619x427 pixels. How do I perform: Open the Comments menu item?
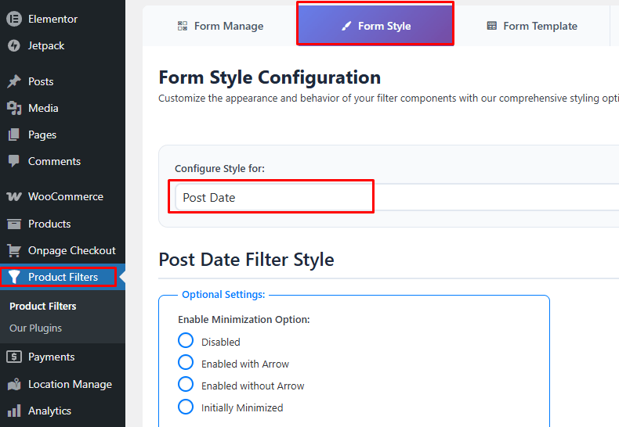[x=63, y=161]
